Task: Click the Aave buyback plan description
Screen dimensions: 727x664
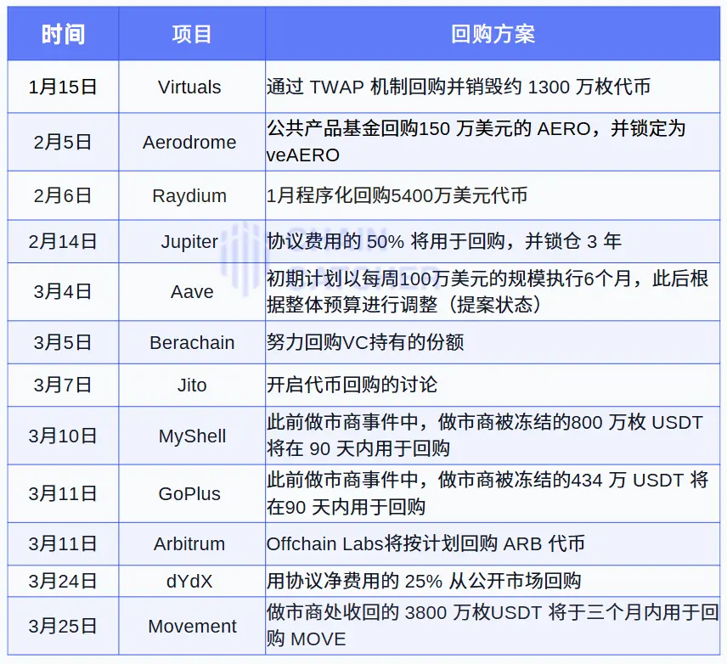Action: point(488,291)
